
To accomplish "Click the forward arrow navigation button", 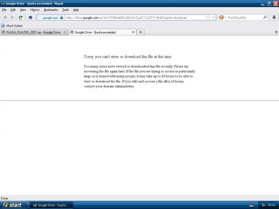I will pyautogui.click(x=12, y=17).
